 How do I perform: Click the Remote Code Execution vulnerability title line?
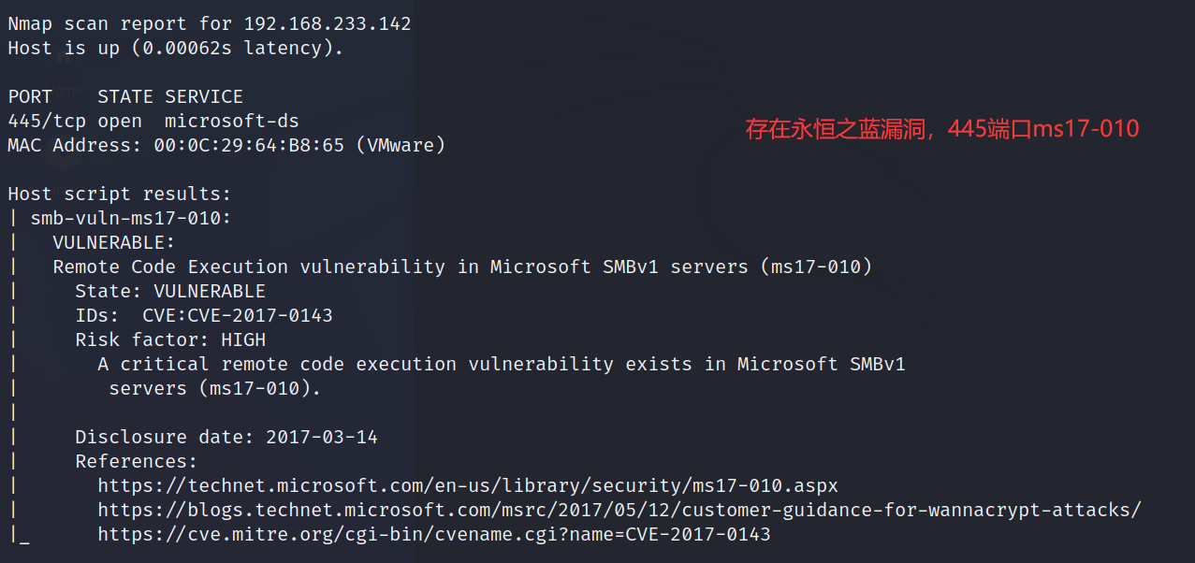pos(462,267)
